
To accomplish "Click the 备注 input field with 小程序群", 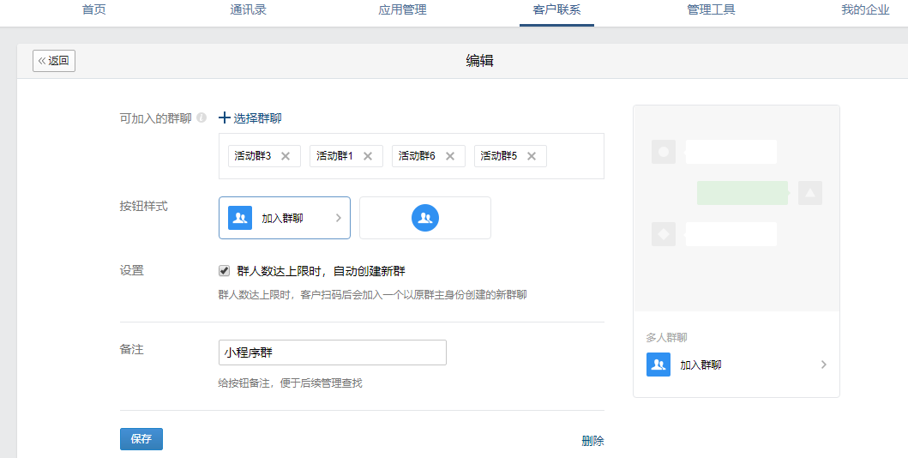I will click(333, 353).
